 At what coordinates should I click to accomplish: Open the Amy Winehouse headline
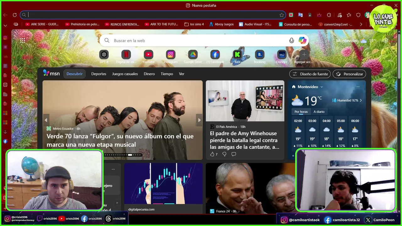[245, 140]
